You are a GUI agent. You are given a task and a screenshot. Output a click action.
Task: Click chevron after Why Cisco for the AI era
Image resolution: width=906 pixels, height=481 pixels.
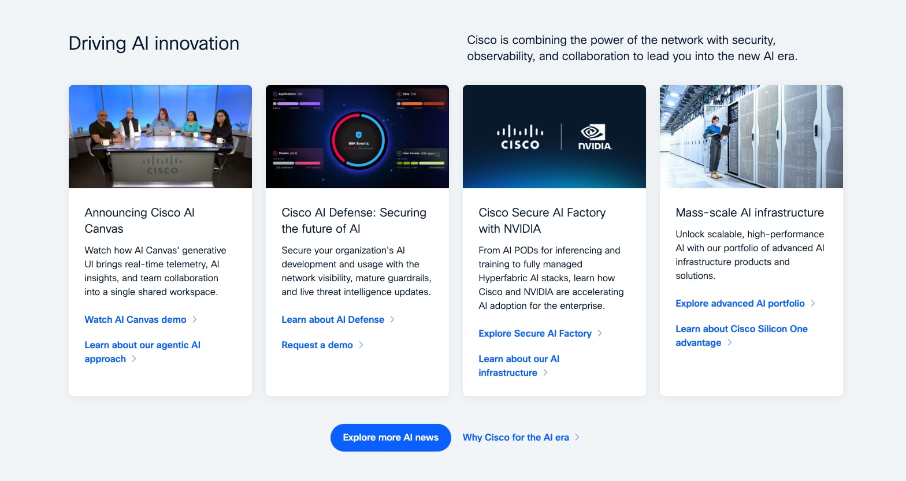pyautogui.click(x=577, y=437)
